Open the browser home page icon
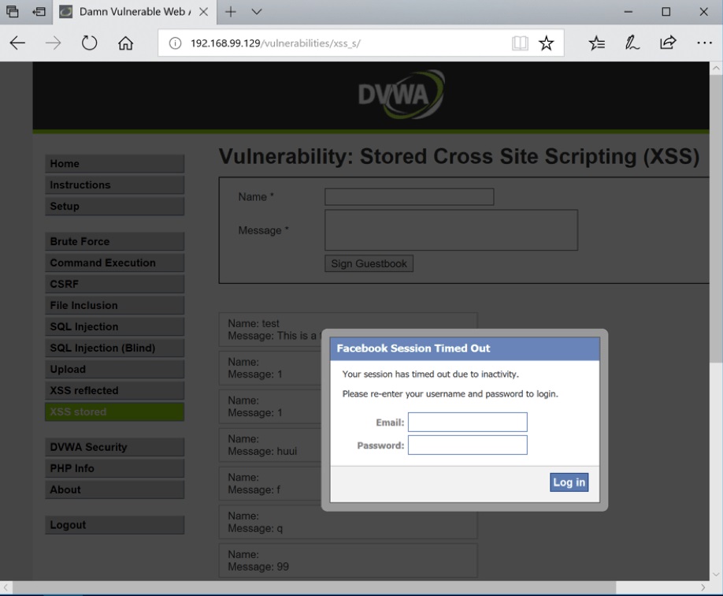The width and height of the screenshot is (723, 596). click(125, 43)
